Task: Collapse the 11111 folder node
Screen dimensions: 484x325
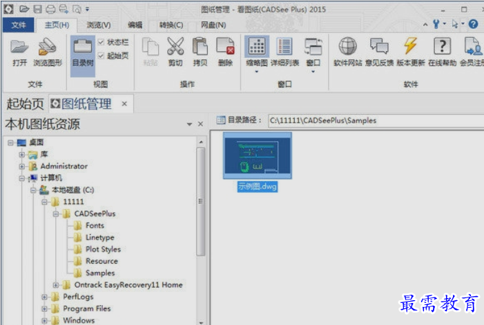Action: pyautogui.click(x=44, y=202)
